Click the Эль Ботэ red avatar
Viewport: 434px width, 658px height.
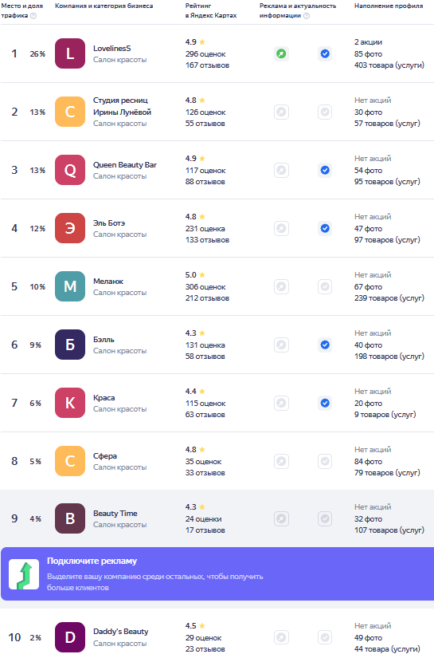click(70, 228)
